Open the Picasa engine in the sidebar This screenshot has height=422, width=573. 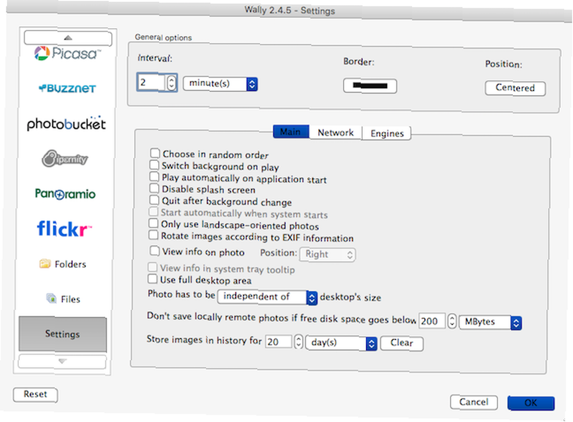(68, 54)
